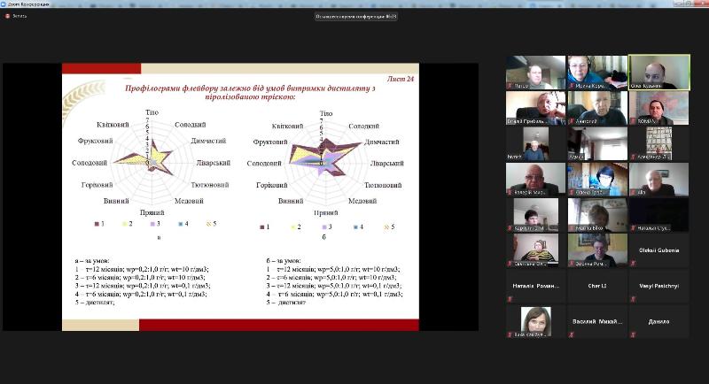Click muted mic icon on Наталія Роман... tile
Screen dimensions: 709x384
point(510,299)
